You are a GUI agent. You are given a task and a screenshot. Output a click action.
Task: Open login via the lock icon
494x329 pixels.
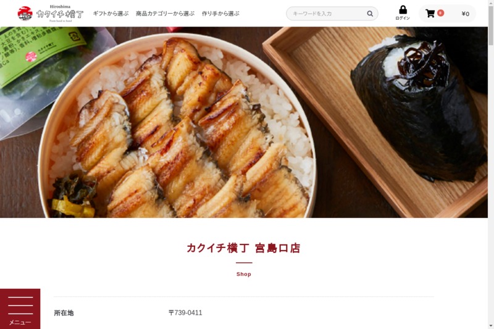point(403,10)
